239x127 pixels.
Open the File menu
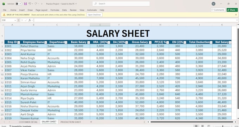[x=5, y=10]
